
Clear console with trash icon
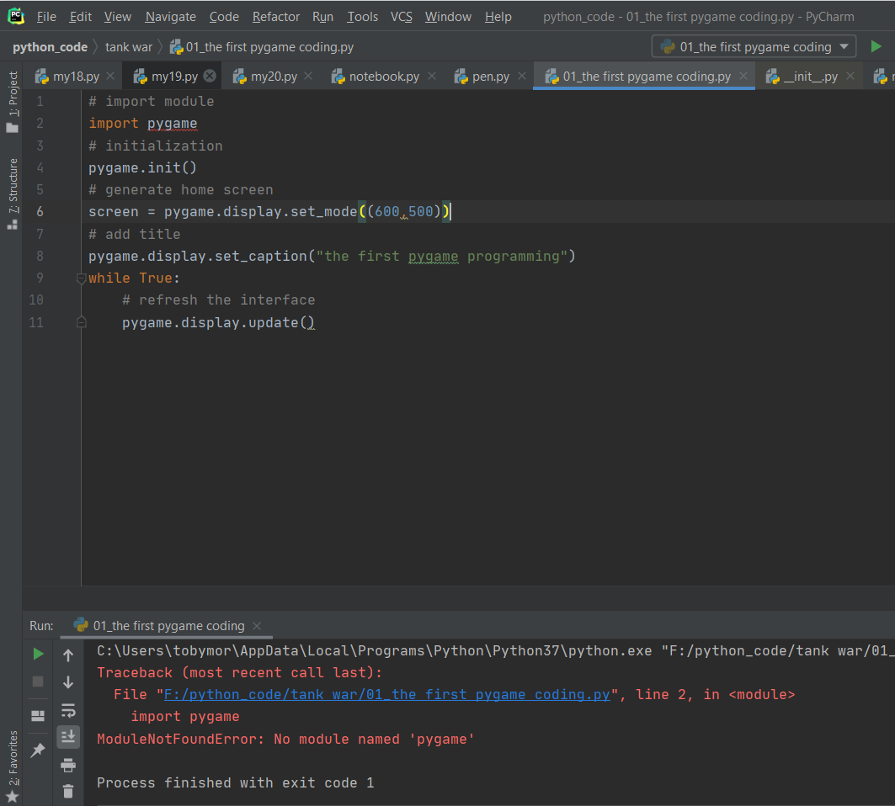tap(68, 791)
